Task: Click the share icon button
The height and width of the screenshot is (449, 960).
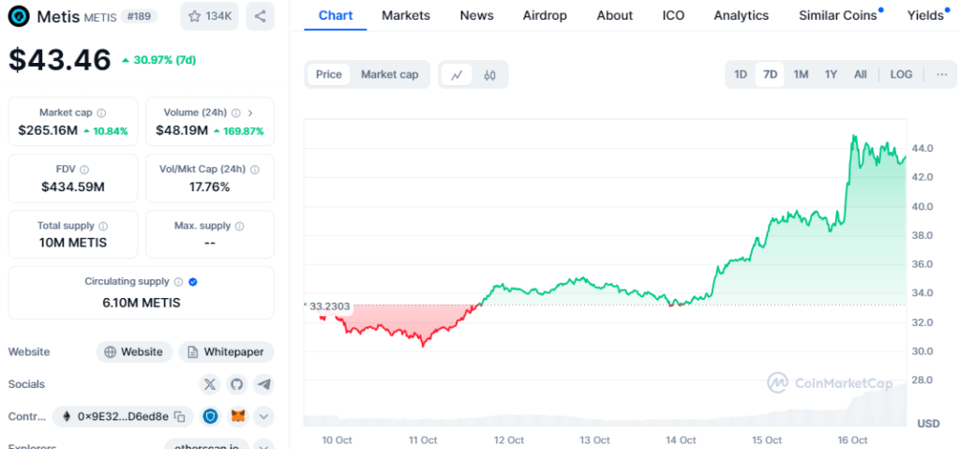Action: (x=261, y=17)
